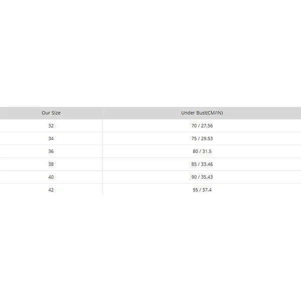Select size 34 in the Our Size column
This screenshot has width=301, height=301.
point(51,138)
